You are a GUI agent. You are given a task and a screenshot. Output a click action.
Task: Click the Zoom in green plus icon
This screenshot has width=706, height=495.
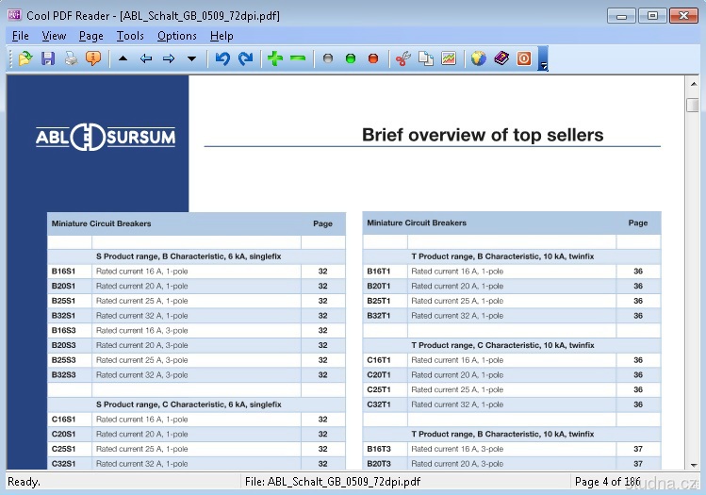275,58
